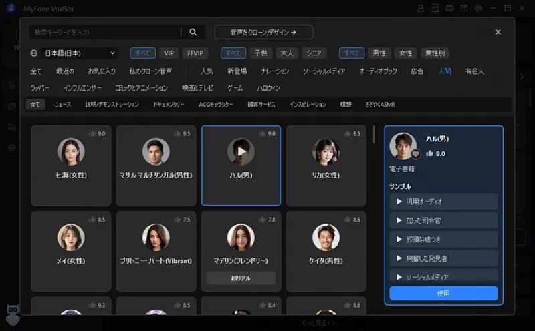Select the 非VIP filter

(x=195, y=53)
